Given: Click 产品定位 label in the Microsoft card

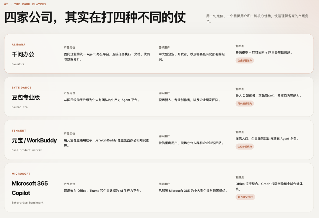Looking at the screenshot, I should coord(69,184).
